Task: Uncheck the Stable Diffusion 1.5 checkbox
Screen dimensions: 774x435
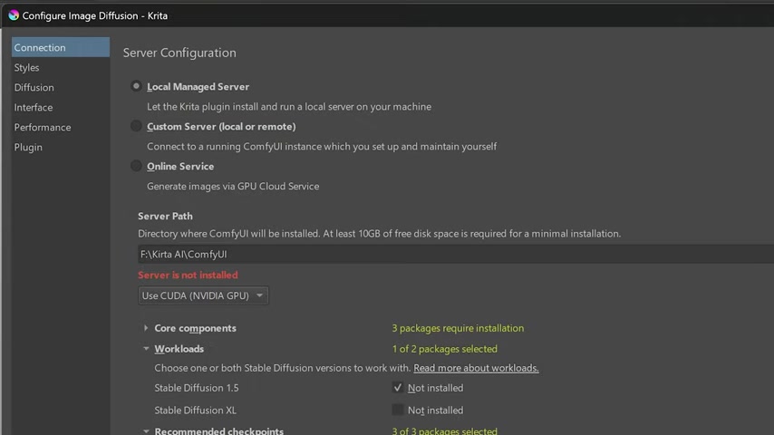Action: pos(397,388)
